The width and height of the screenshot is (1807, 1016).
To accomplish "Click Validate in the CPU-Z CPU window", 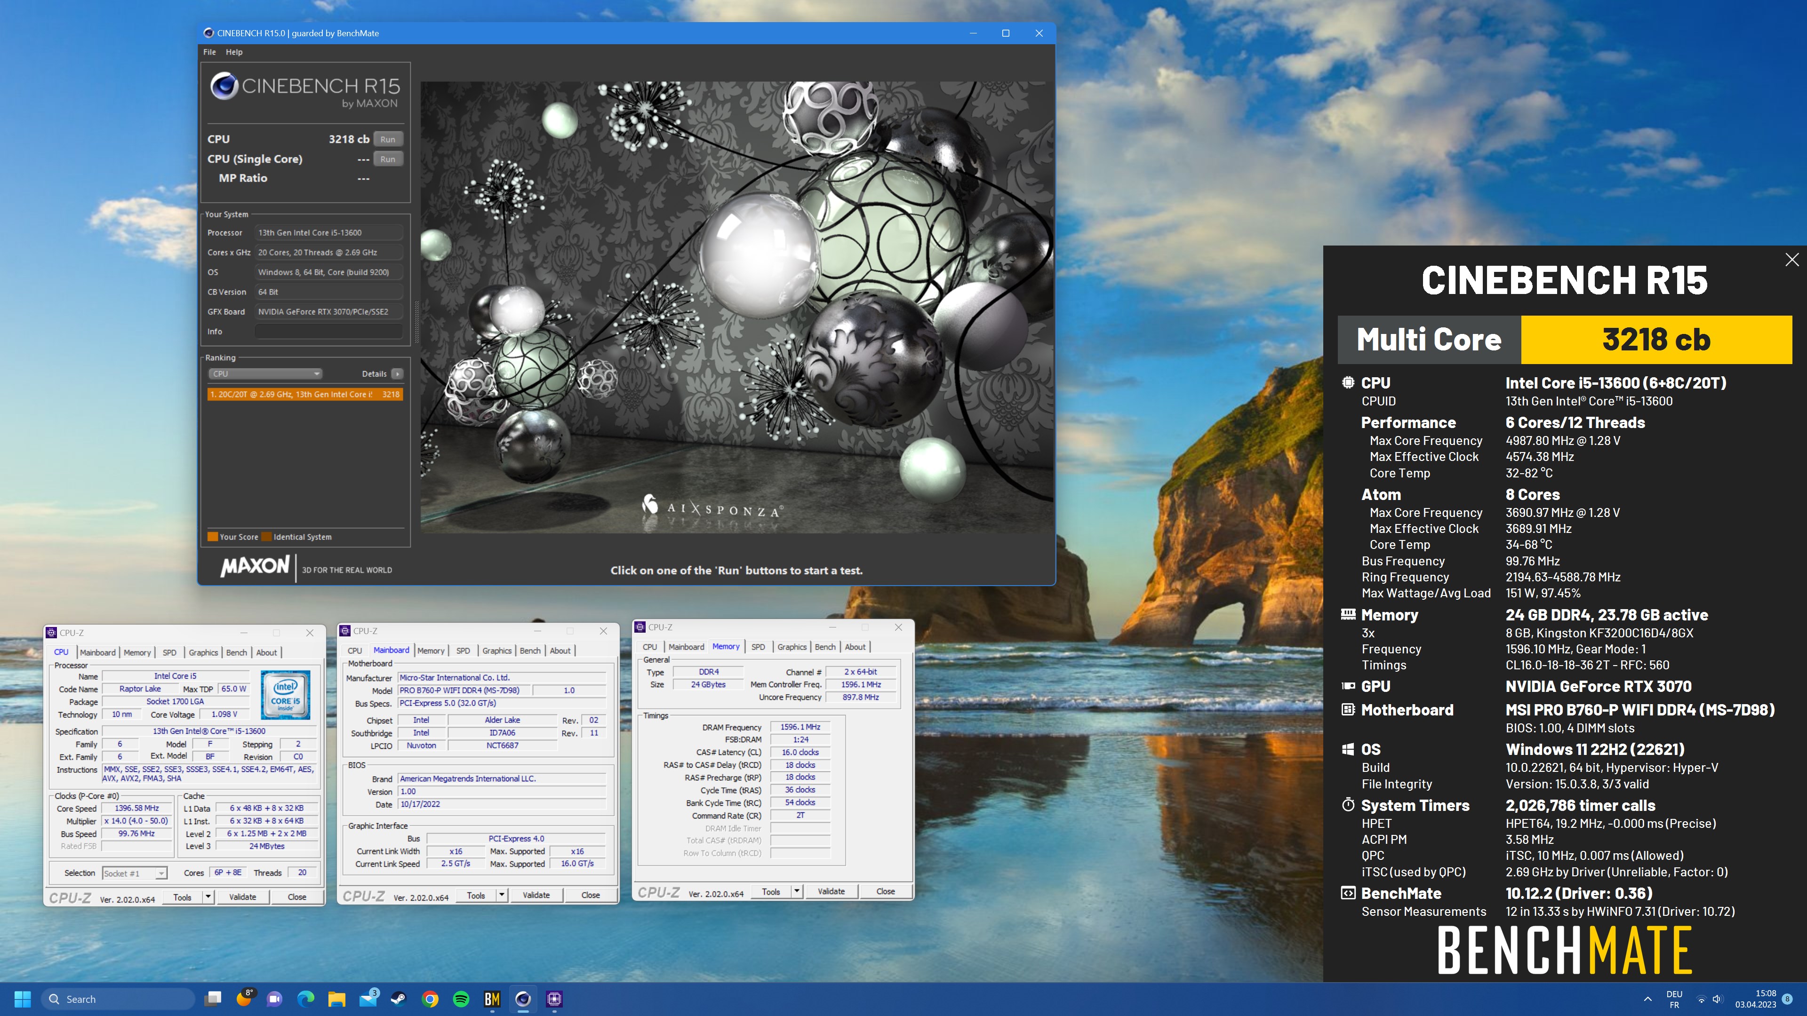I will point(242,897).
